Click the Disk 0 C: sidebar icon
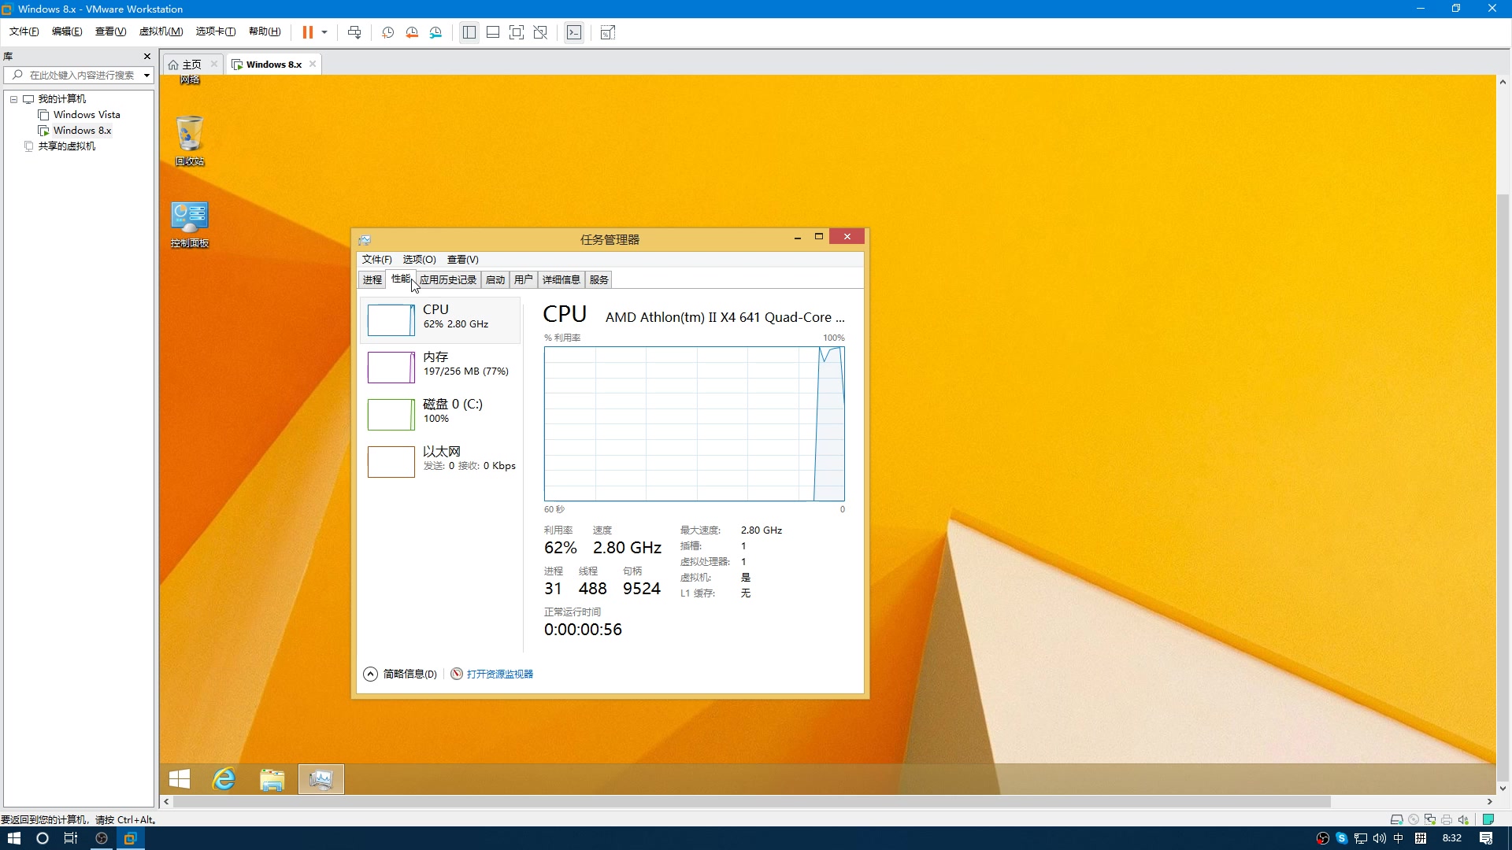 coord(391,414)
